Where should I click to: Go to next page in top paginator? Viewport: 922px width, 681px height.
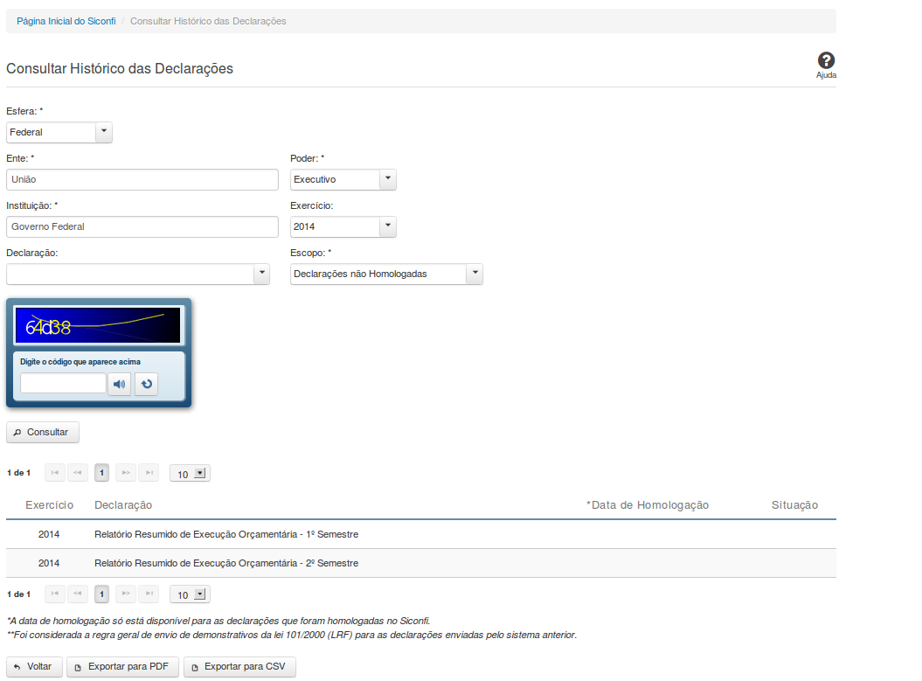pyautogui.click(x=125, y=473)
